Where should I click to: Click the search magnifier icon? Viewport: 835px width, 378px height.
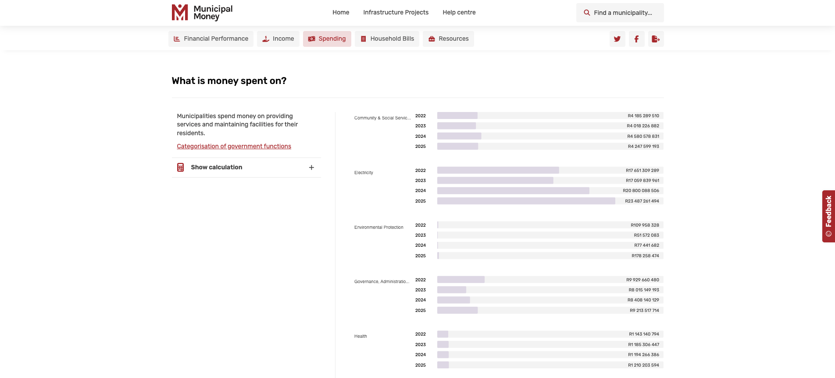coord(587,13)
